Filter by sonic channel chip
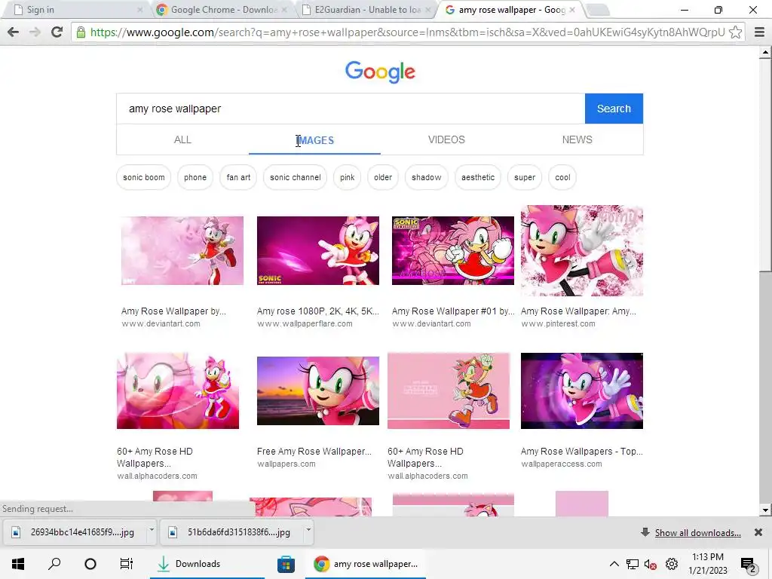Viewport: 772px width, 579px height. (x=295, y=177)
